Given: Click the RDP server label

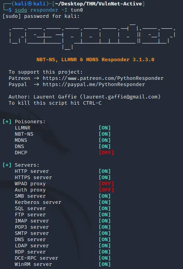Looking at the screenshot, I should pos(30,252).
